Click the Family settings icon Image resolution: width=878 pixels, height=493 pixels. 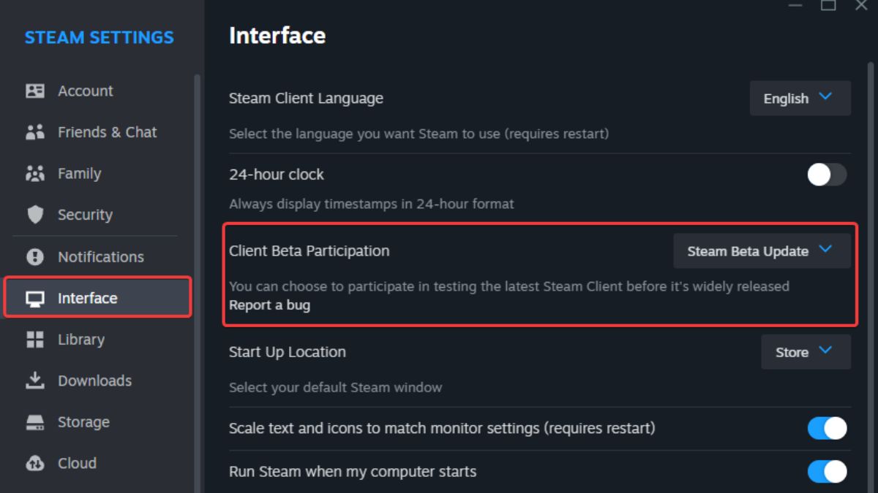click(34, 173)
